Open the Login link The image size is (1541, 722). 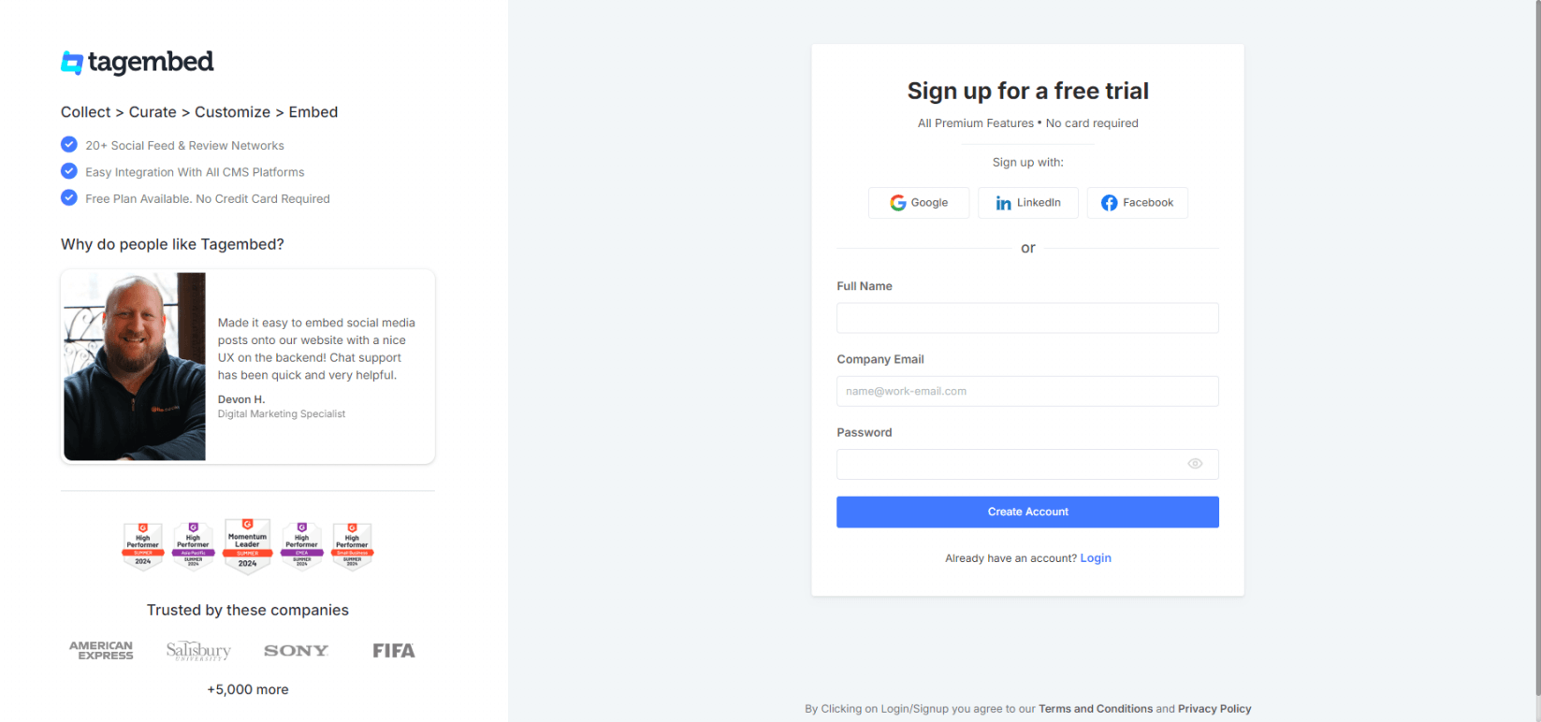click(1096, 557)
